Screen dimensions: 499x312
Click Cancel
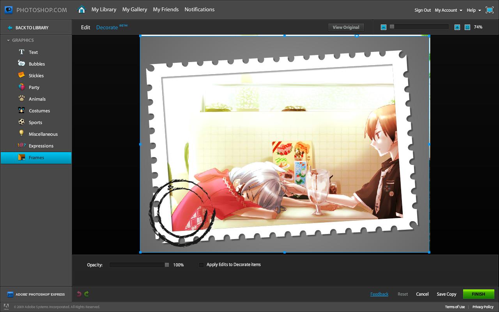pyautogui.click(x=422, y=294)
